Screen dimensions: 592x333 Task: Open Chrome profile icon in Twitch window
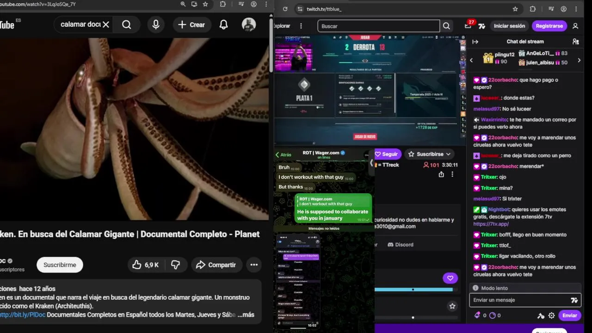pos(564,9)
